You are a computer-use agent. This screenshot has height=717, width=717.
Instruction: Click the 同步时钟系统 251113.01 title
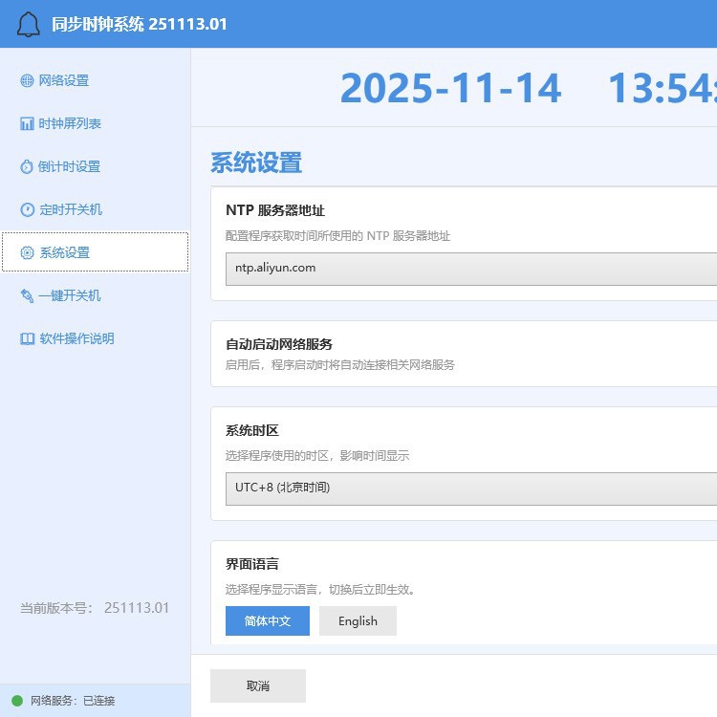139,24
